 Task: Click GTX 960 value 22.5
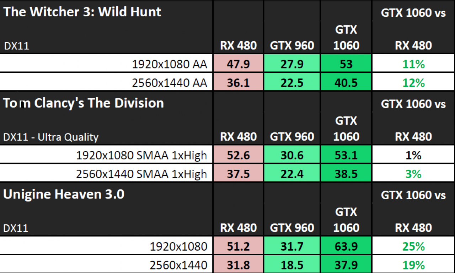click(x=292, y=82)
